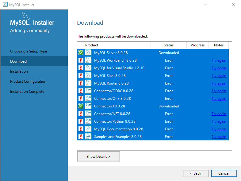Screen dimensions: 241x181
Task: Click the Connector/Python product icon
Action: pyautogui.click(x=88, y=121)
